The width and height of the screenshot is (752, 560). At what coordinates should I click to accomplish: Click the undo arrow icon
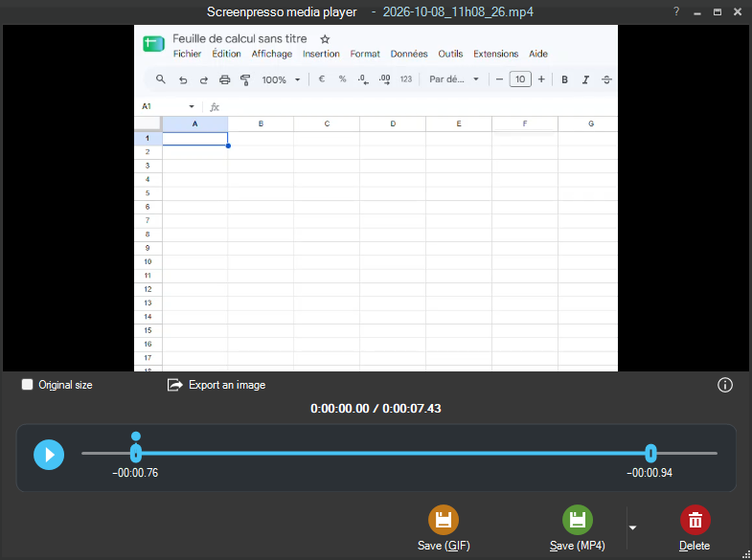click(x=183, y=80)
